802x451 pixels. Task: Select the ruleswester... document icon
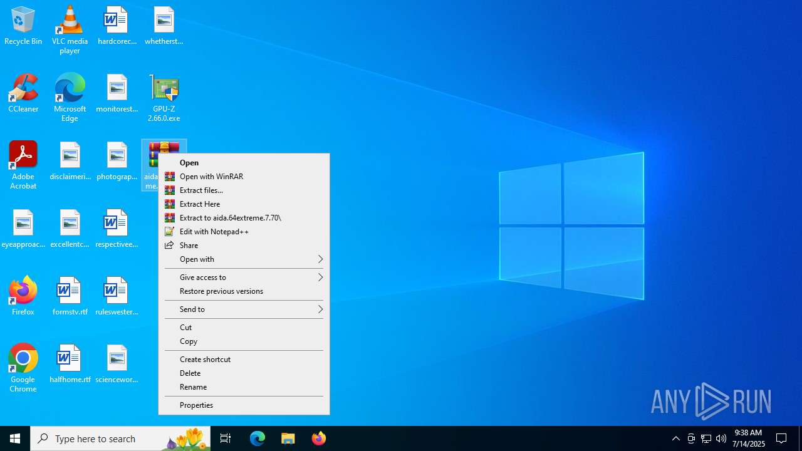[117, 297]
